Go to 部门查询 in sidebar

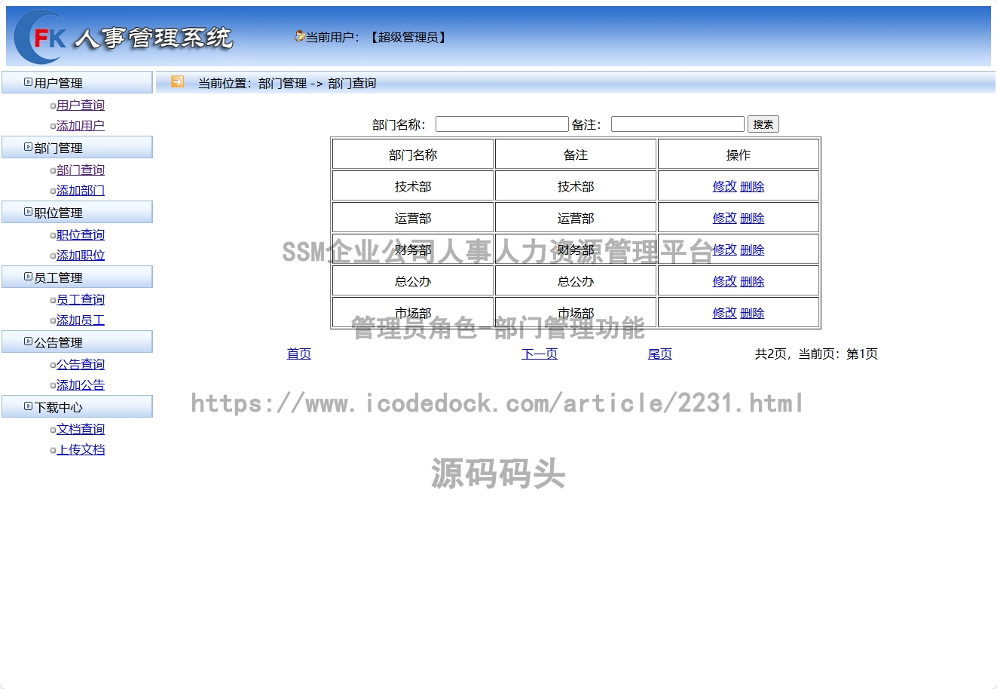[x=81, y=170]
